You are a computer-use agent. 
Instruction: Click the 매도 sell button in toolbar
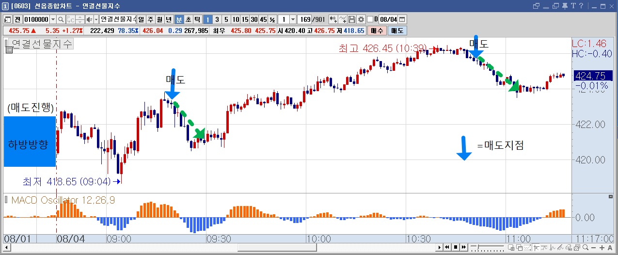397,30
